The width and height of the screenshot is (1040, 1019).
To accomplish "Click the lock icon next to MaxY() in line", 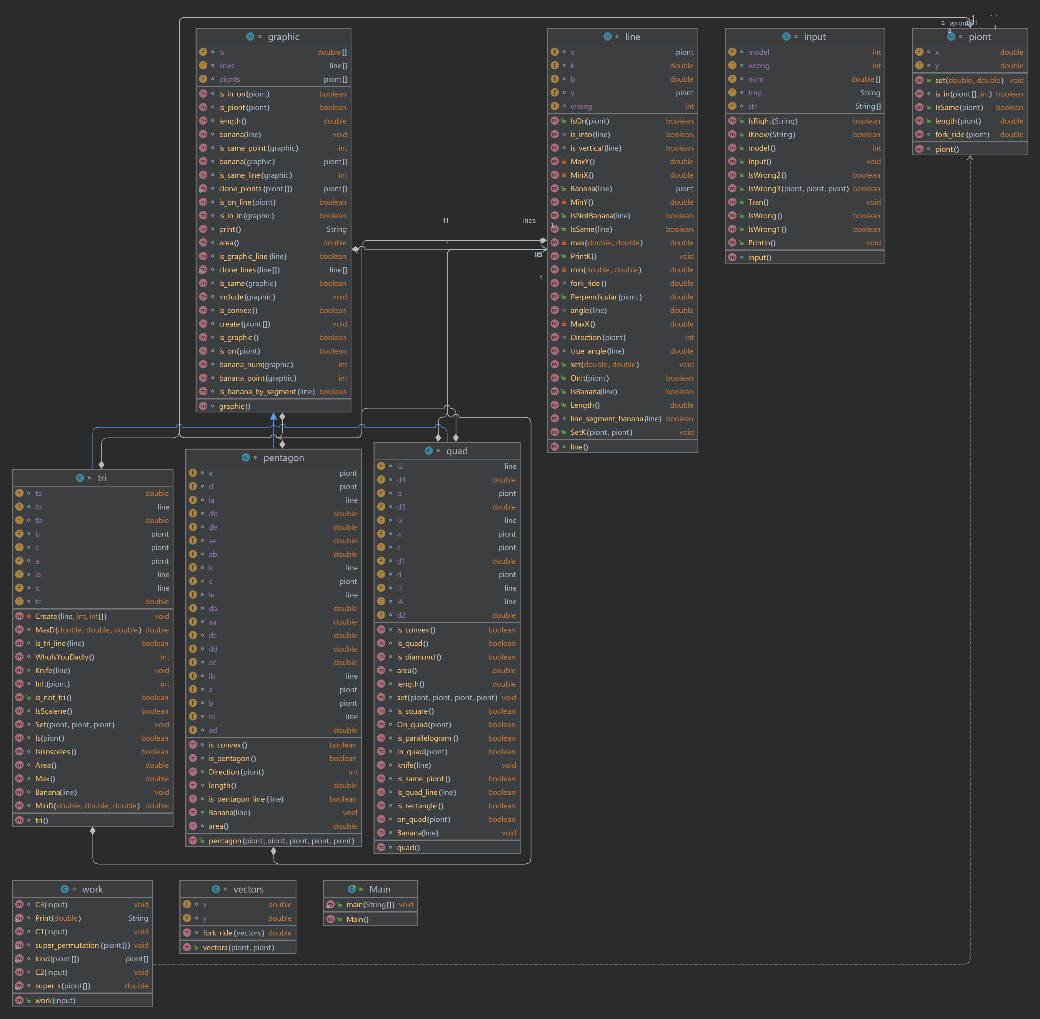I will (564, 161).
